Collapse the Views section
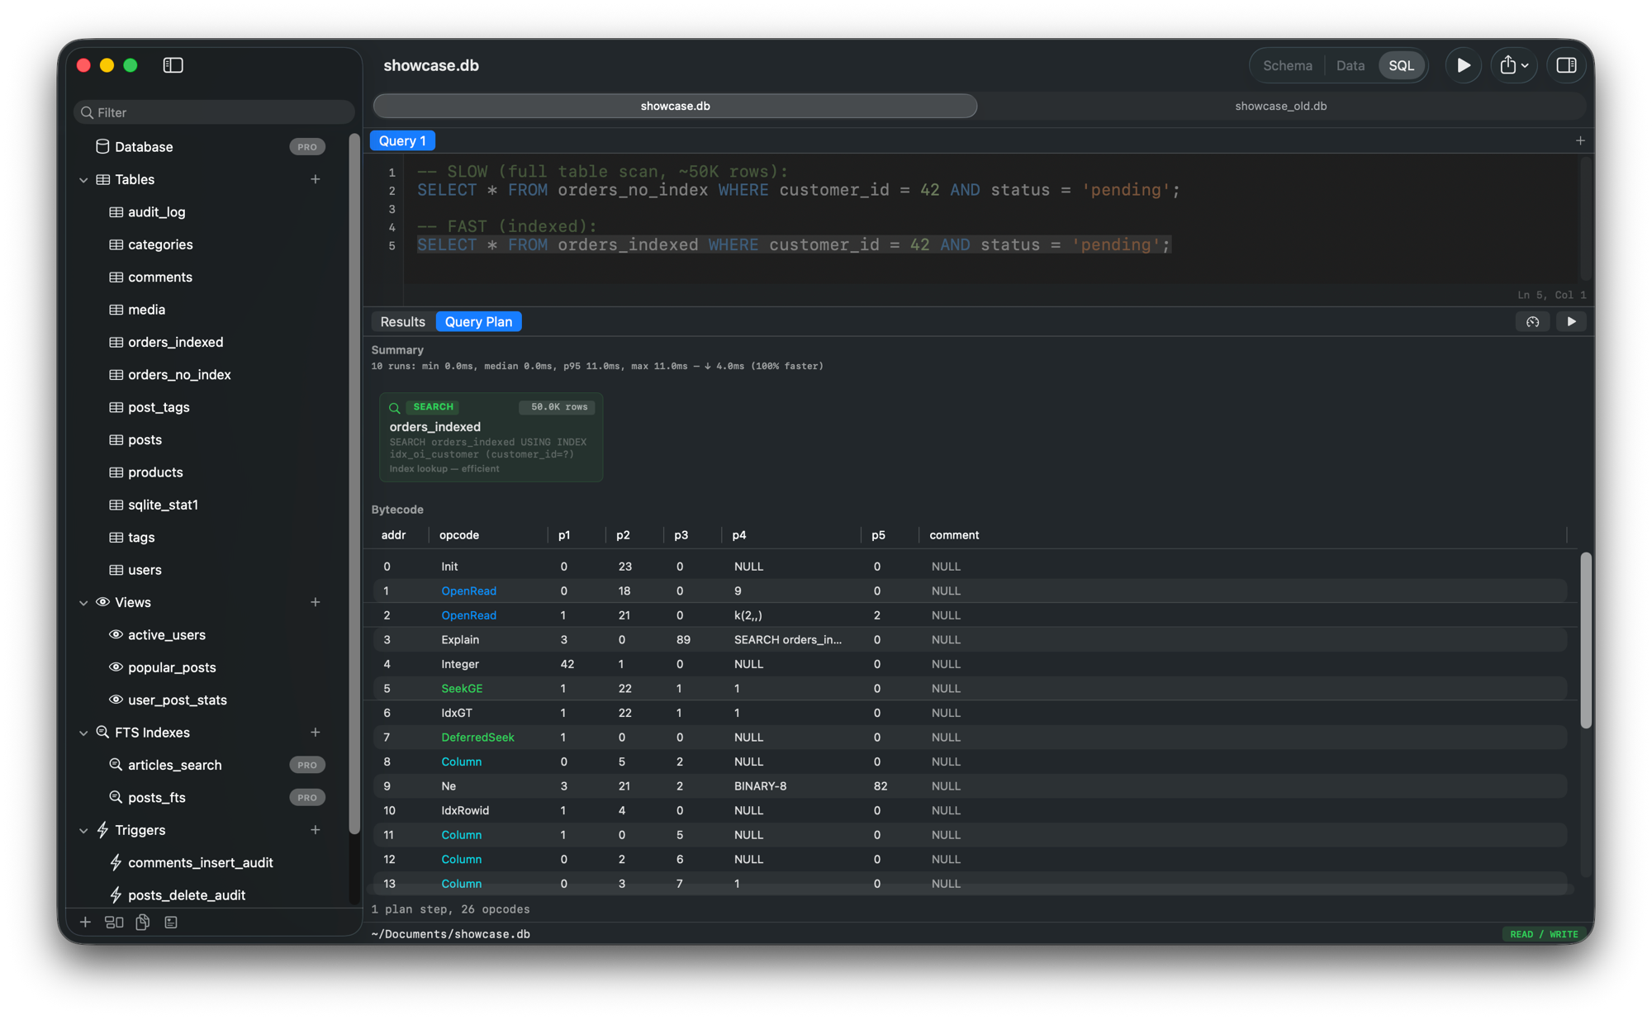1652x1020 pixels. coord(83,602)
